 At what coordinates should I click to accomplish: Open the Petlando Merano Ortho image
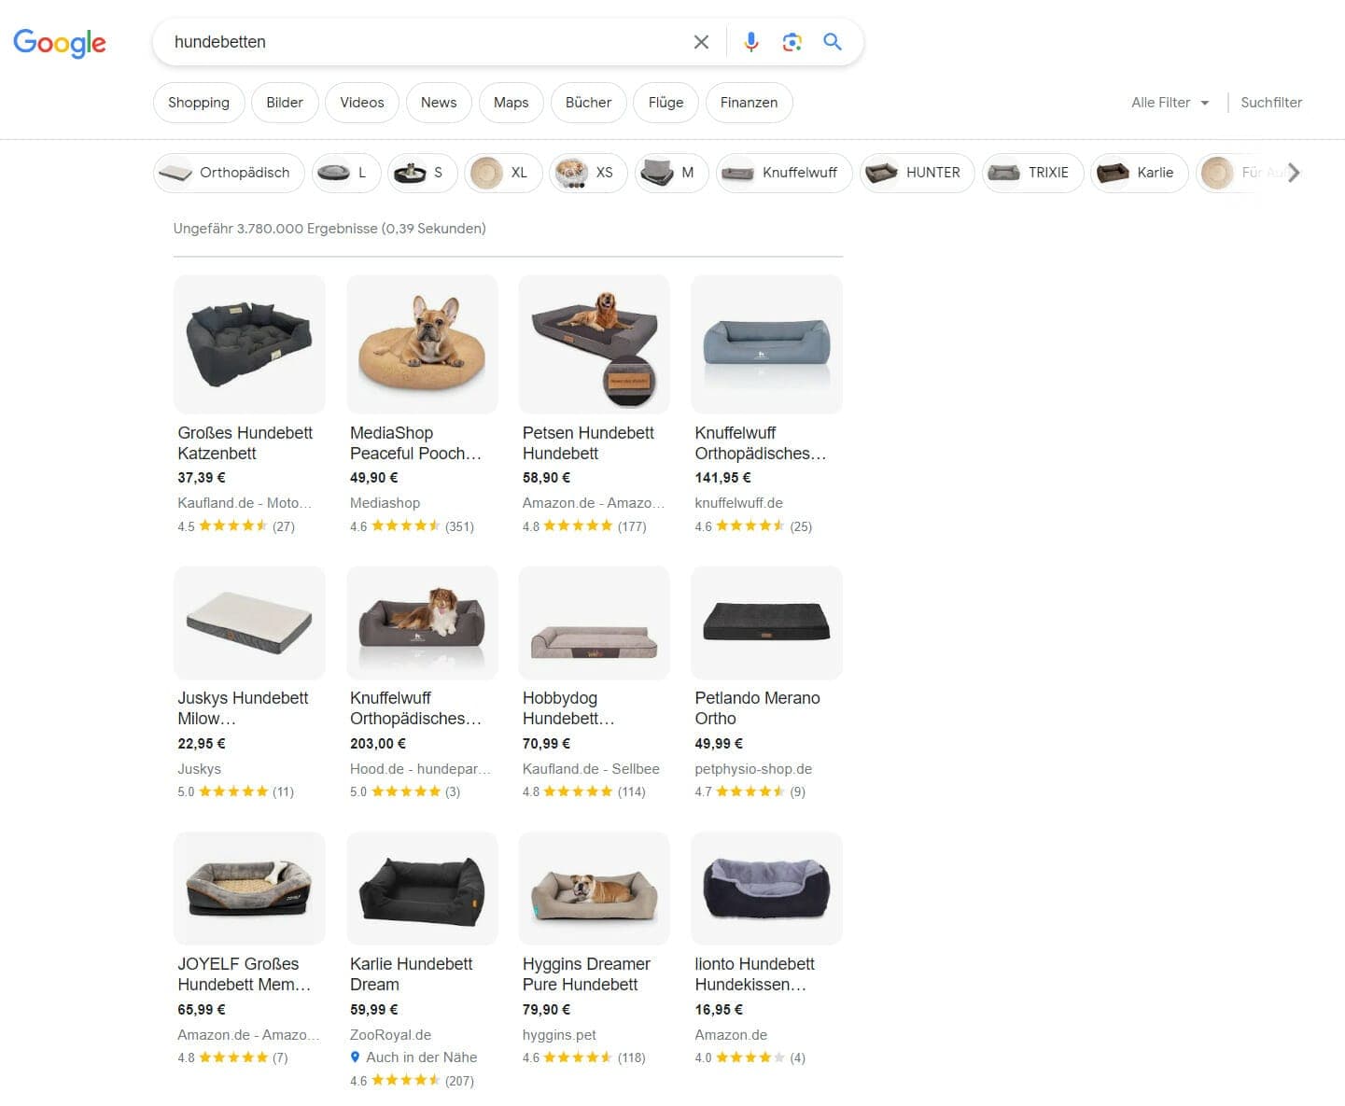(766, 623)
